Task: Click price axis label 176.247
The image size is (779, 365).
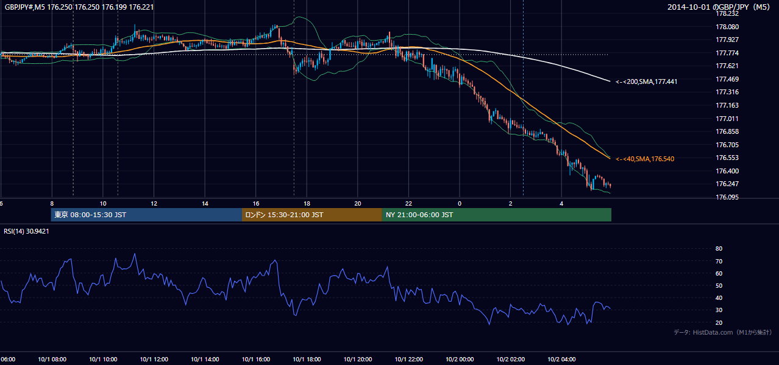Action: tap(727, 184)
